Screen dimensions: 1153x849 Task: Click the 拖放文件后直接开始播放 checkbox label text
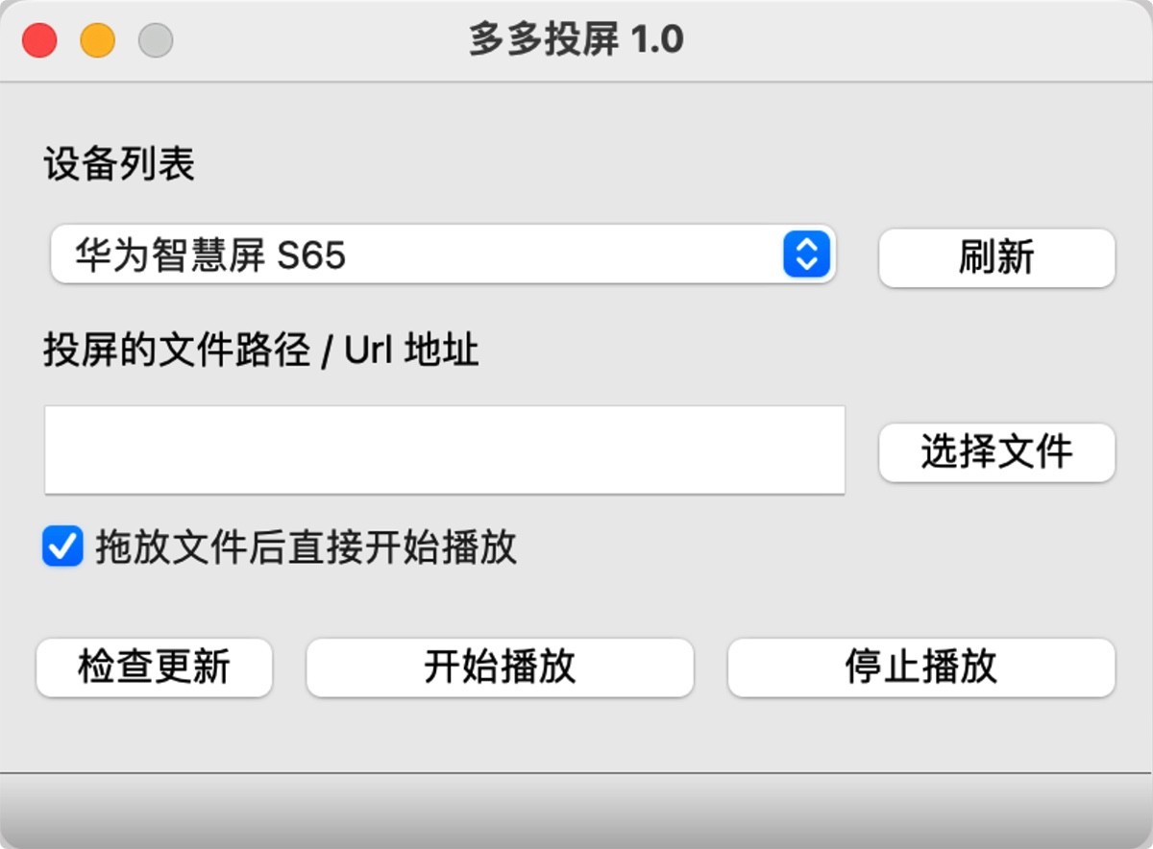306,547
